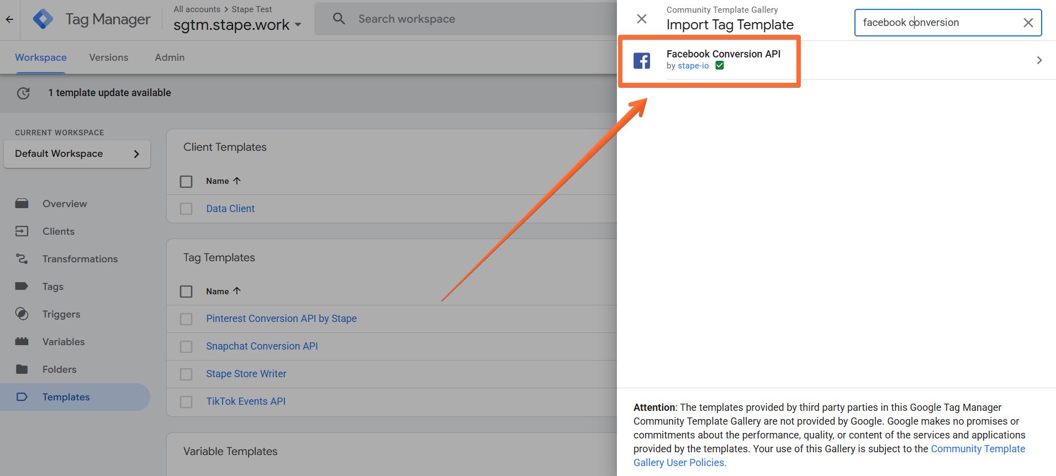Viewport: 1056px width, 476px height.
Task: Click the back arrow beside Tag Manager
Action: click(9, 19)
